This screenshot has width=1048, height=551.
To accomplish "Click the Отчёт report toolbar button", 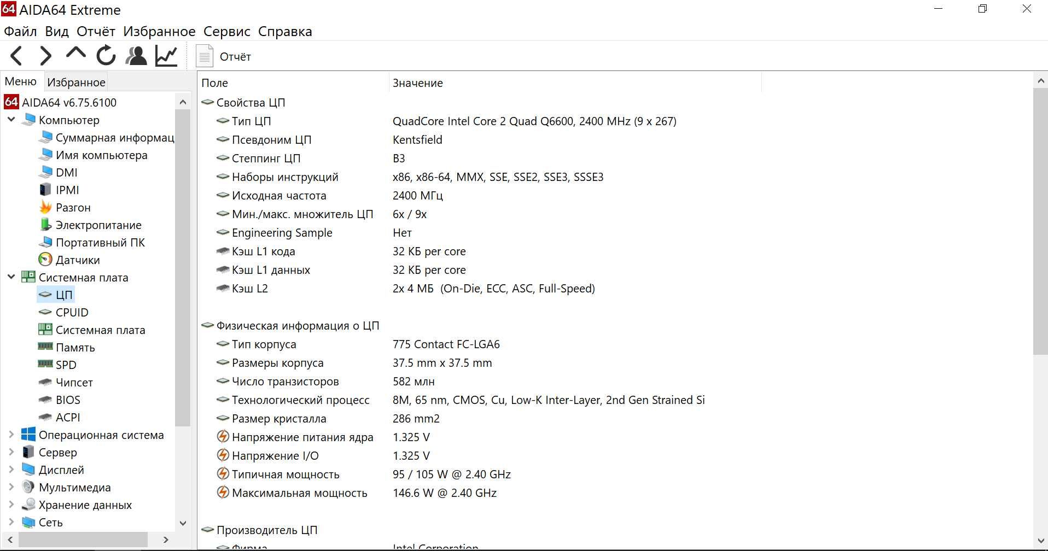I will [x=224, y=56].
